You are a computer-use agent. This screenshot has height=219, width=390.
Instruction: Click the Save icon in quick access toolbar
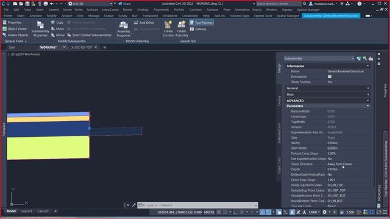pyautogui.click(x=27, y=4)
